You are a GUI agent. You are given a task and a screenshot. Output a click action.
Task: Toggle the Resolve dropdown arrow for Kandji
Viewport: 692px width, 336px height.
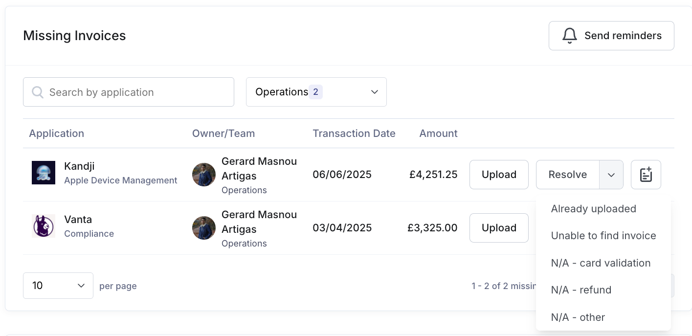pos(611,175)
